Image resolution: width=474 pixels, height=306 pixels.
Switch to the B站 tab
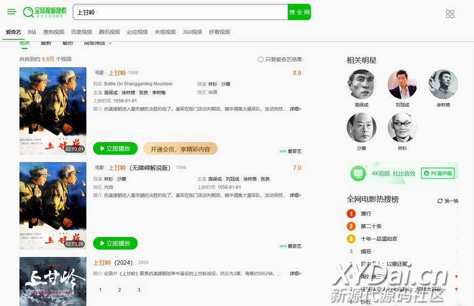tap(32, 32)
